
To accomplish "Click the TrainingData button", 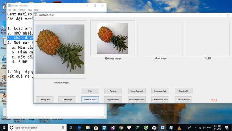I will (x=44, y=99).
